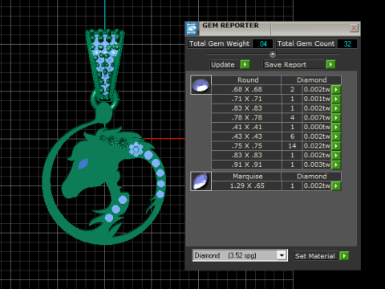Click the .41 X .41 size cell
385x289 pixels.
click(246, 127)
